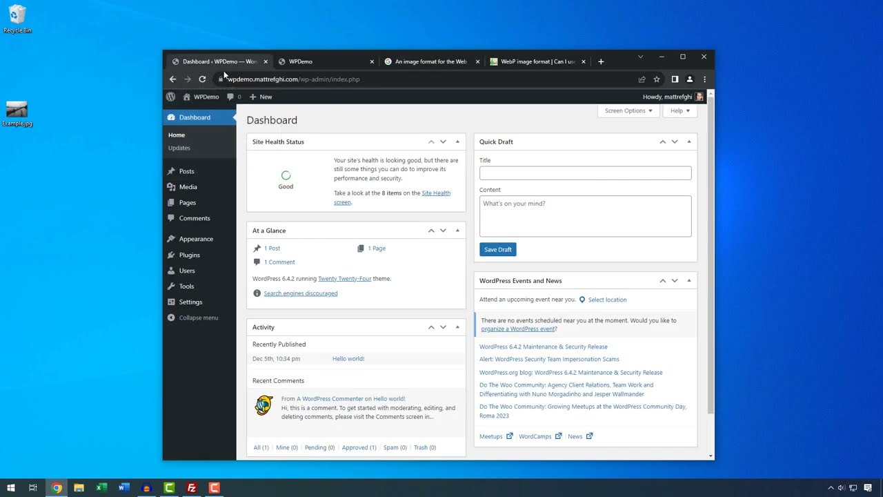Image resolution: width=883 pixels, height=497 pixels.
Task: Select the Dashboard sidebar menu item
Action: (199, 117)
